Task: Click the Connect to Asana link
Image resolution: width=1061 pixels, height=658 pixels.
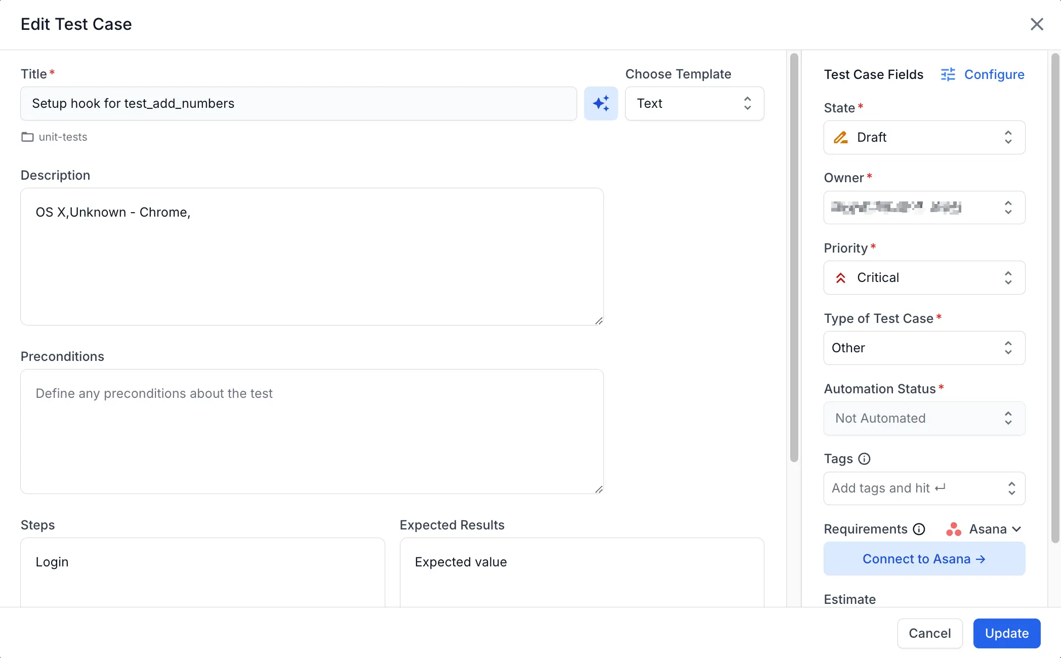Action: pos(924,559)
